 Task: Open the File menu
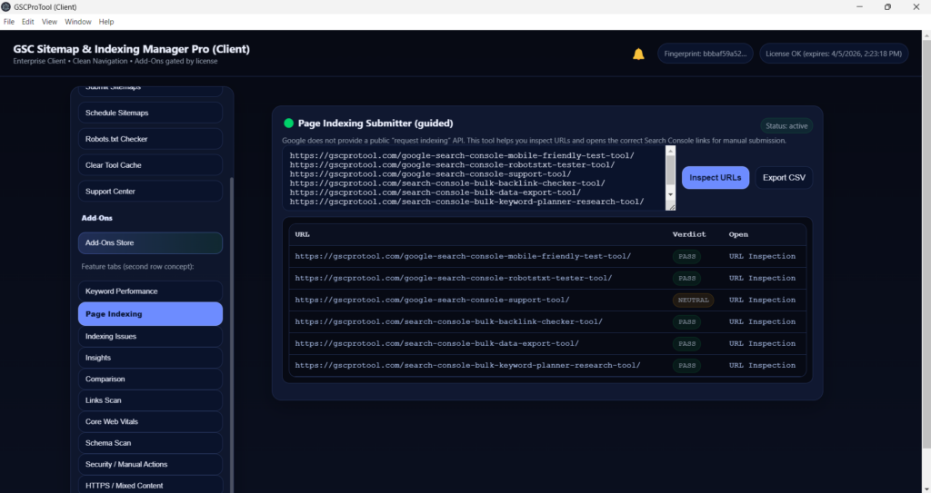pos(9,21)
